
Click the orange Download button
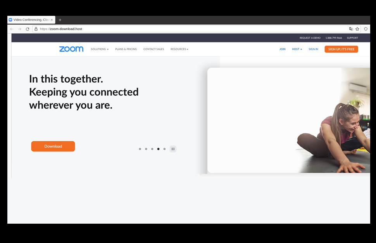point(53,146)
